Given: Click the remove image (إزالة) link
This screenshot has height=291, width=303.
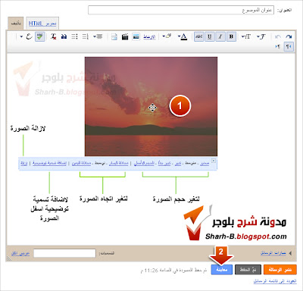Looking at the screenshot, I should click(x=24, y=164).
